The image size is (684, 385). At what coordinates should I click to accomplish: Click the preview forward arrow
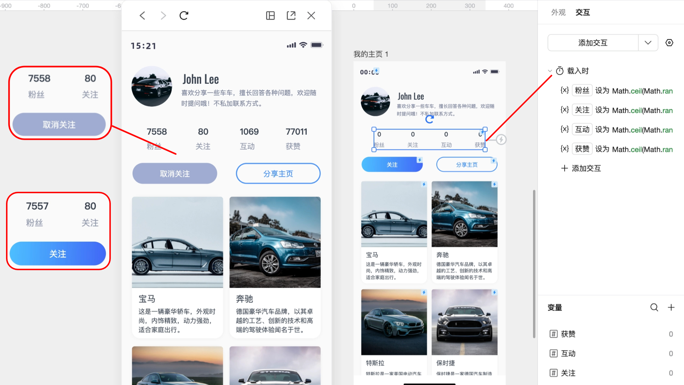pyautogui.click(x=163, y=16)
